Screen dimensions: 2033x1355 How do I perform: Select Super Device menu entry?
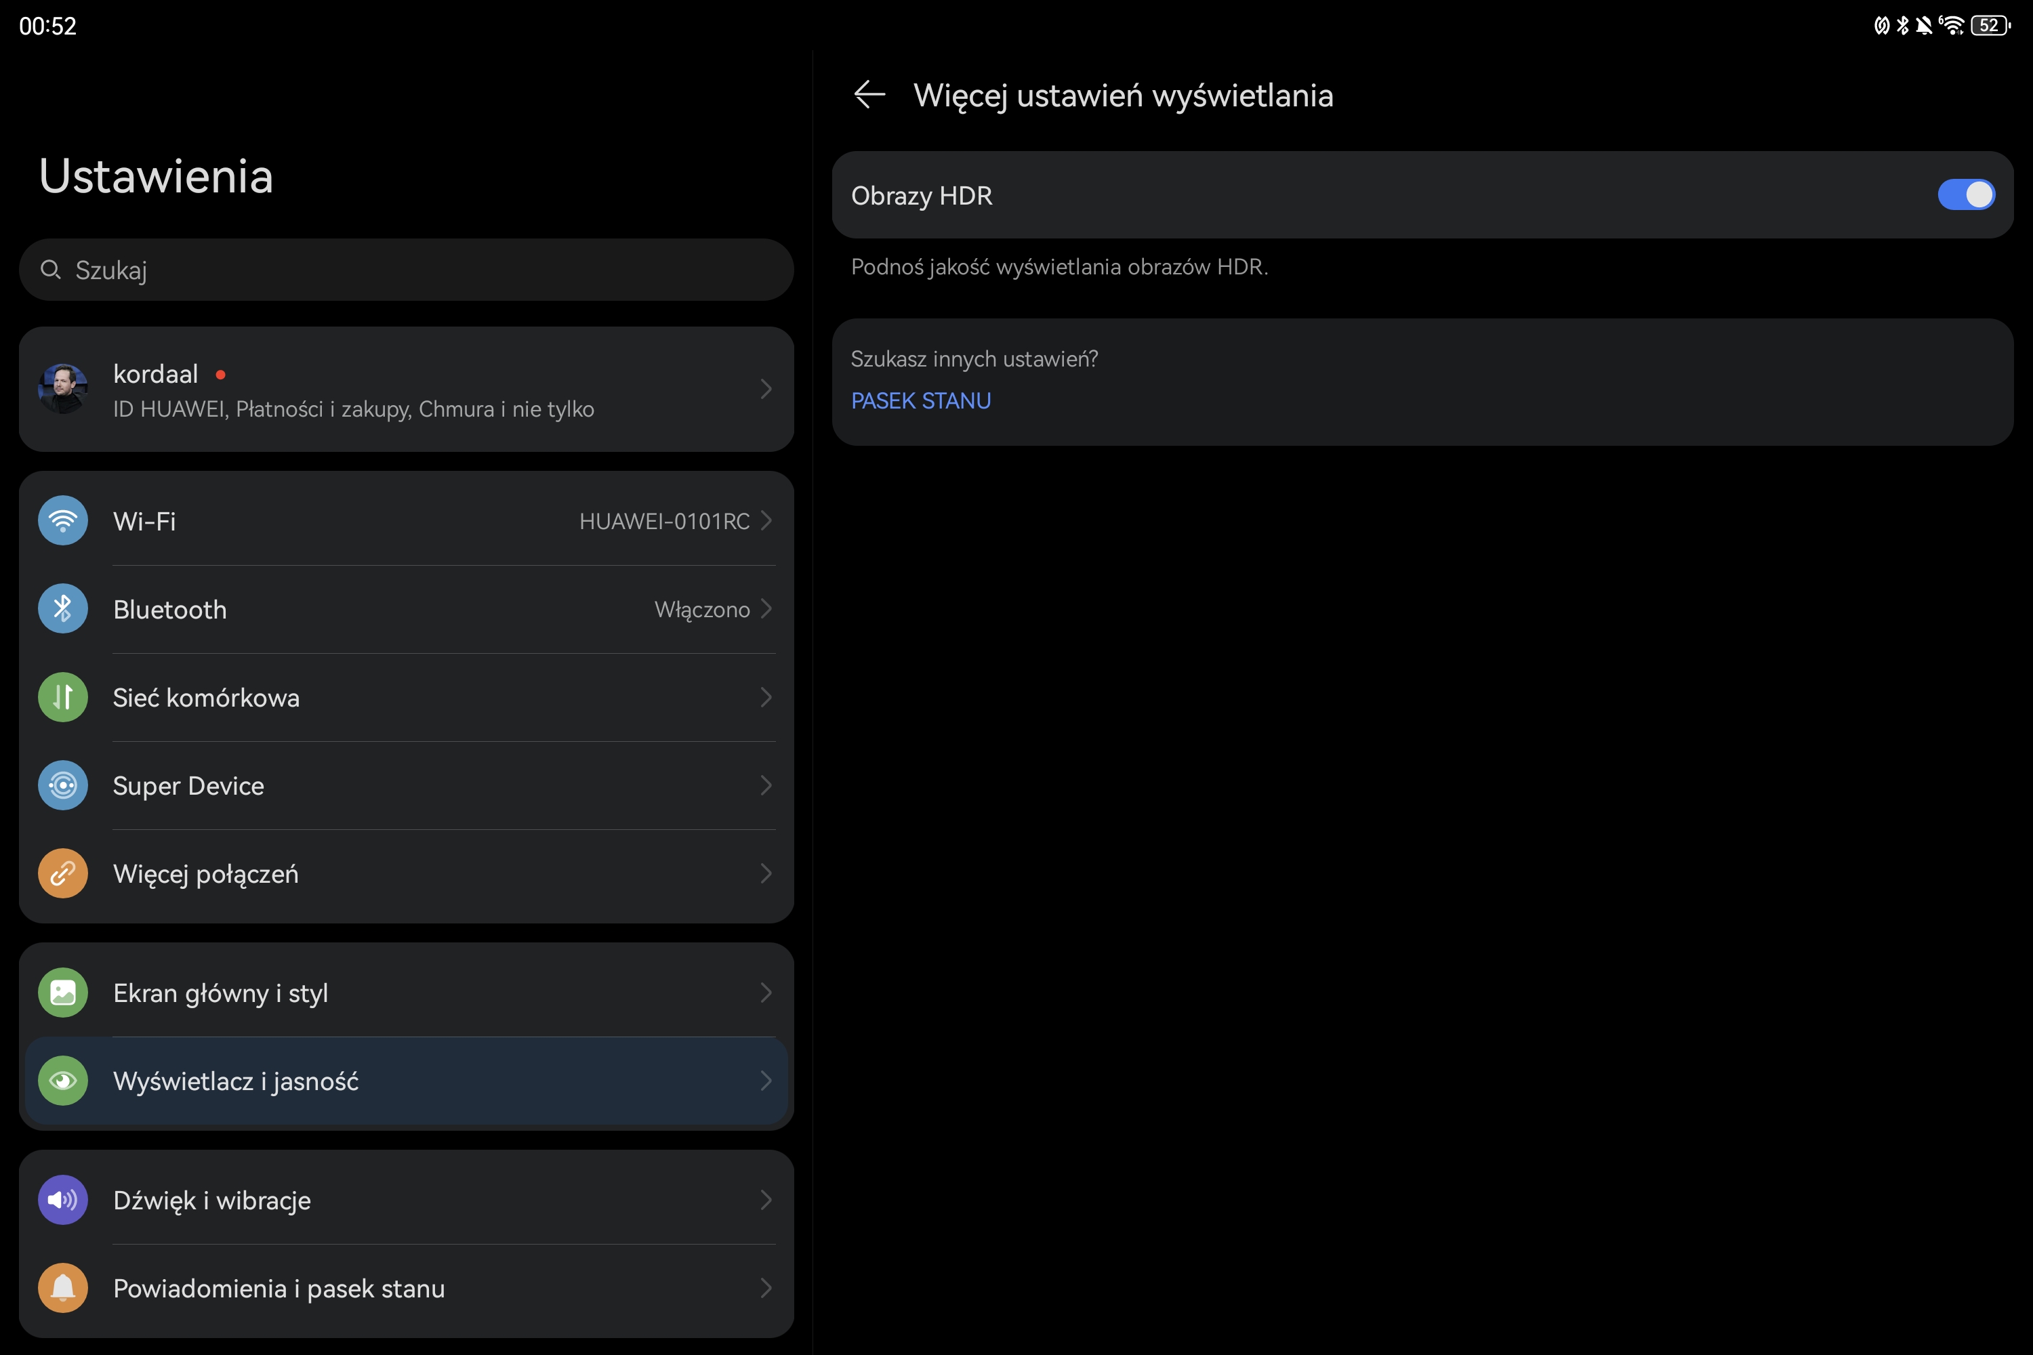pos(406,785)
